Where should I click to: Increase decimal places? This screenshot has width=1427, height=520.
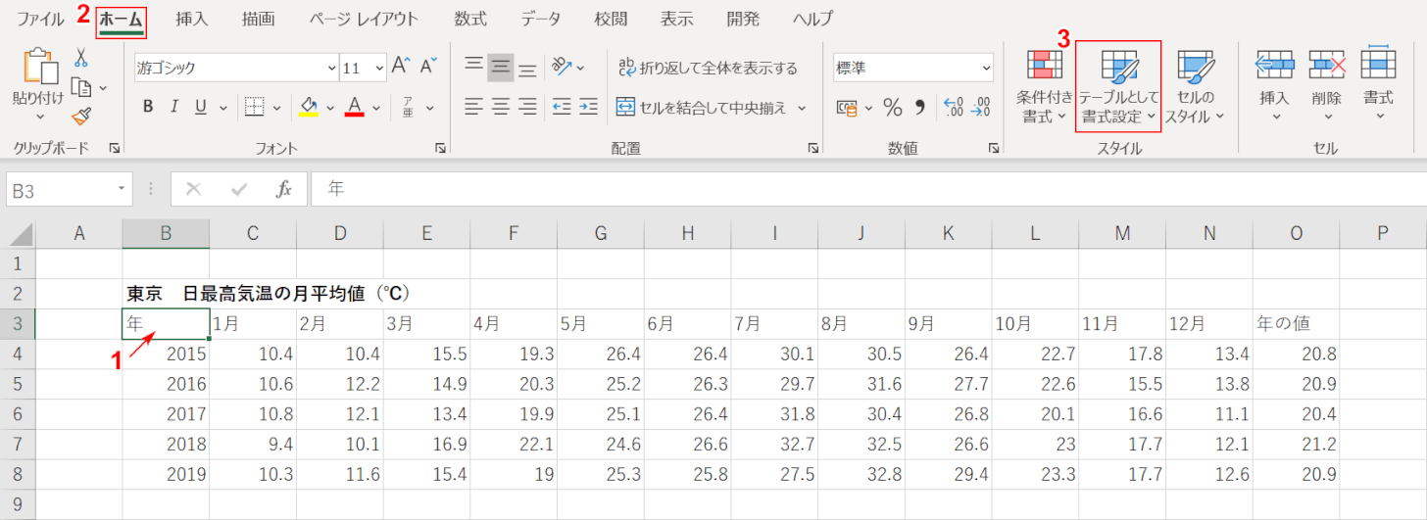click(x=953, y=107)
